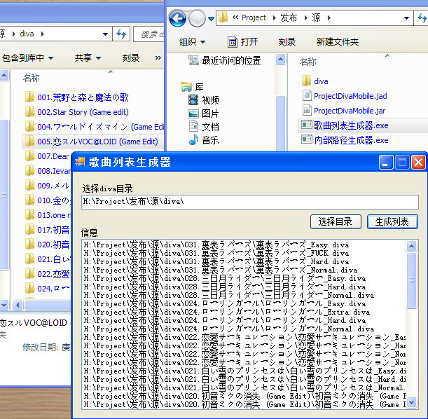Select the 013.one folder
This screenshot has height=419, width=428.
pos(47,215)
